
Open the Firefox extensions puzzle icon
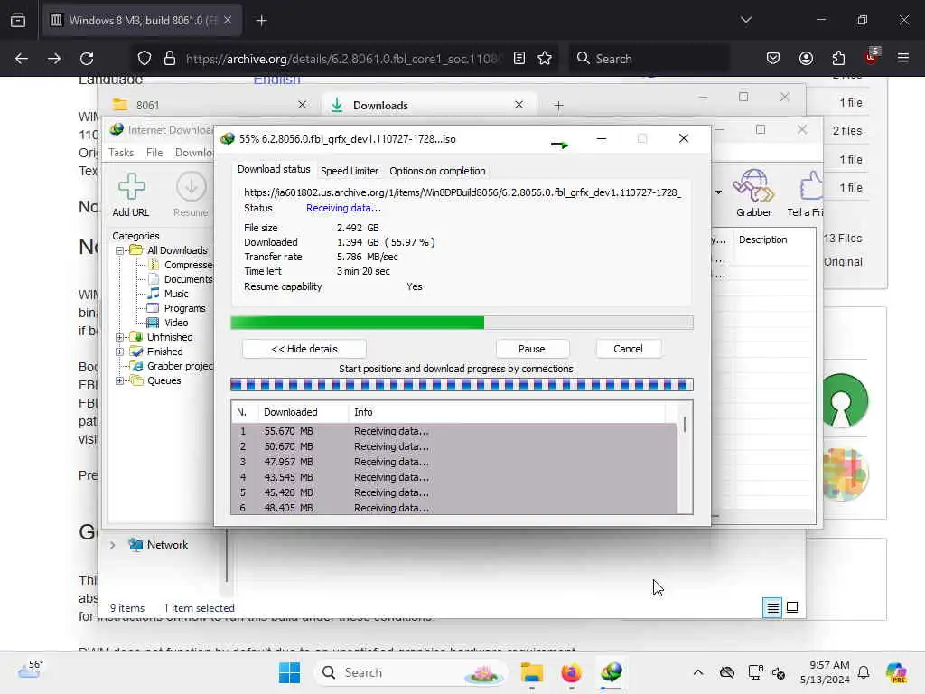838,58
